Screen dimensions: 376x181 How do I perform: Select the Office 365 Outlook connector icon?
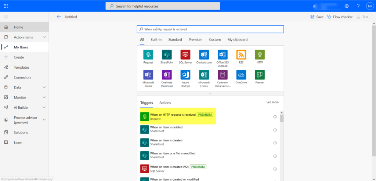point(223,55)
